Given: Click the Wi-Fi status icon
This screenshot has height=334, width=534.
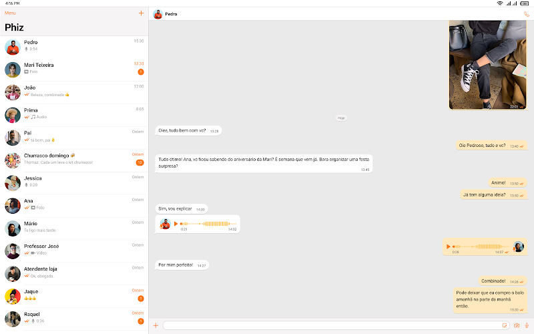Looking at the screenshot, I should (499, 3).
